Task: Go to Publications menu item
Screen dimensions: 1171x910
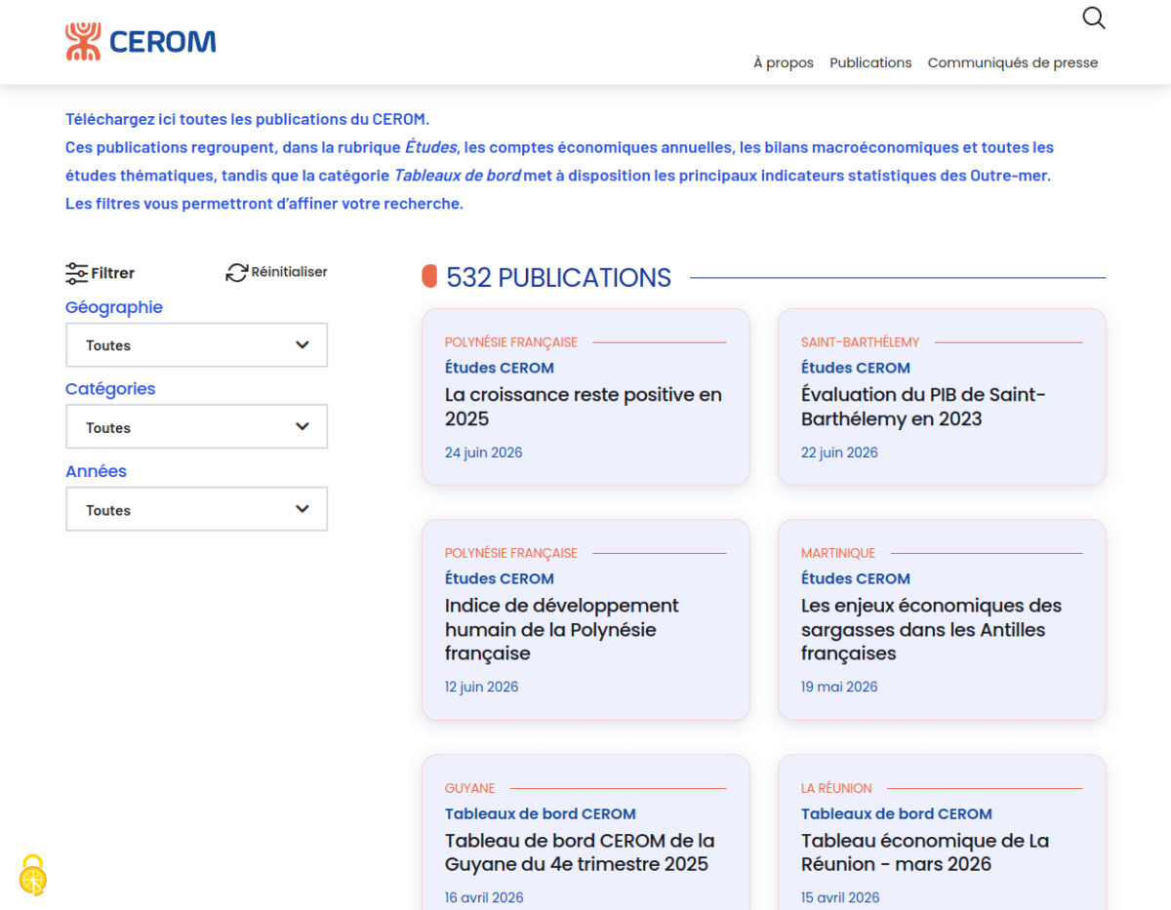Action: pos(870,62)
